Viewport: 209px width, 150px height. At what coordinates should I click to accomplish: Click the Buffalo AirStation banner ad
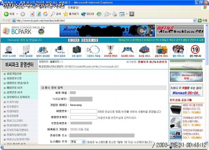point(180,31)
